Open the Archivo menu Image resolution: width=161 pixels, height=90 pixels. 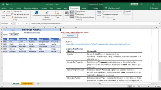coord(4,8)
